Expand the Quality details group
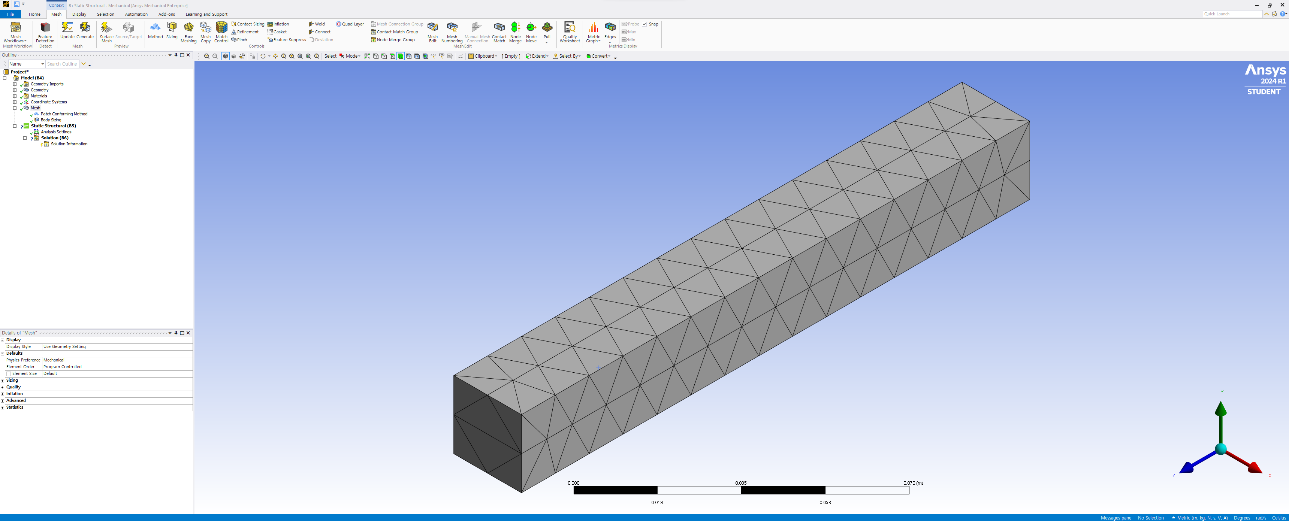Image resolution: width=1289 pixels, height=521 pixels. click(3, 387)
